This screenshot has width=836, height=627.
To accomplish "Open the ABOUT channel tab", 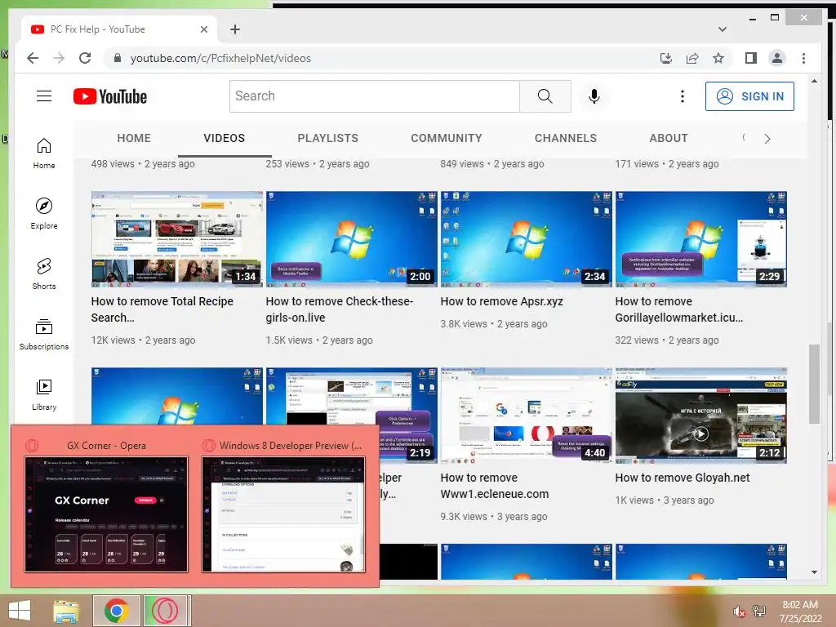I will pyautogui.click(x=669, y=138).
